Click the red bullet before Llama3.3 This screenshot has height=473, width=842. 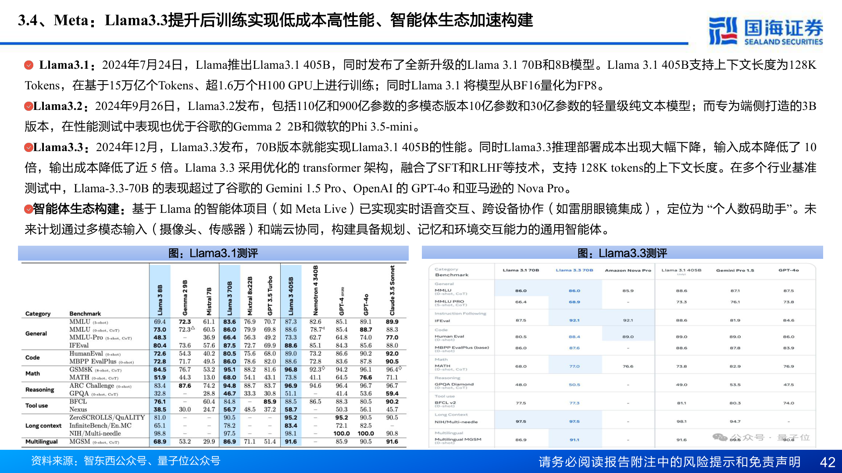click(29, 148)
